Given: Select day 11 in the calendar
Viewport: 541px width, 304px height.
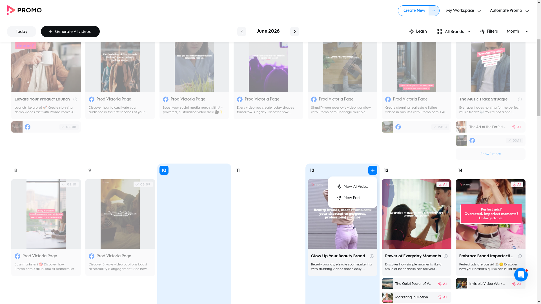Looking at the screenshot, I should coord(238,170).
